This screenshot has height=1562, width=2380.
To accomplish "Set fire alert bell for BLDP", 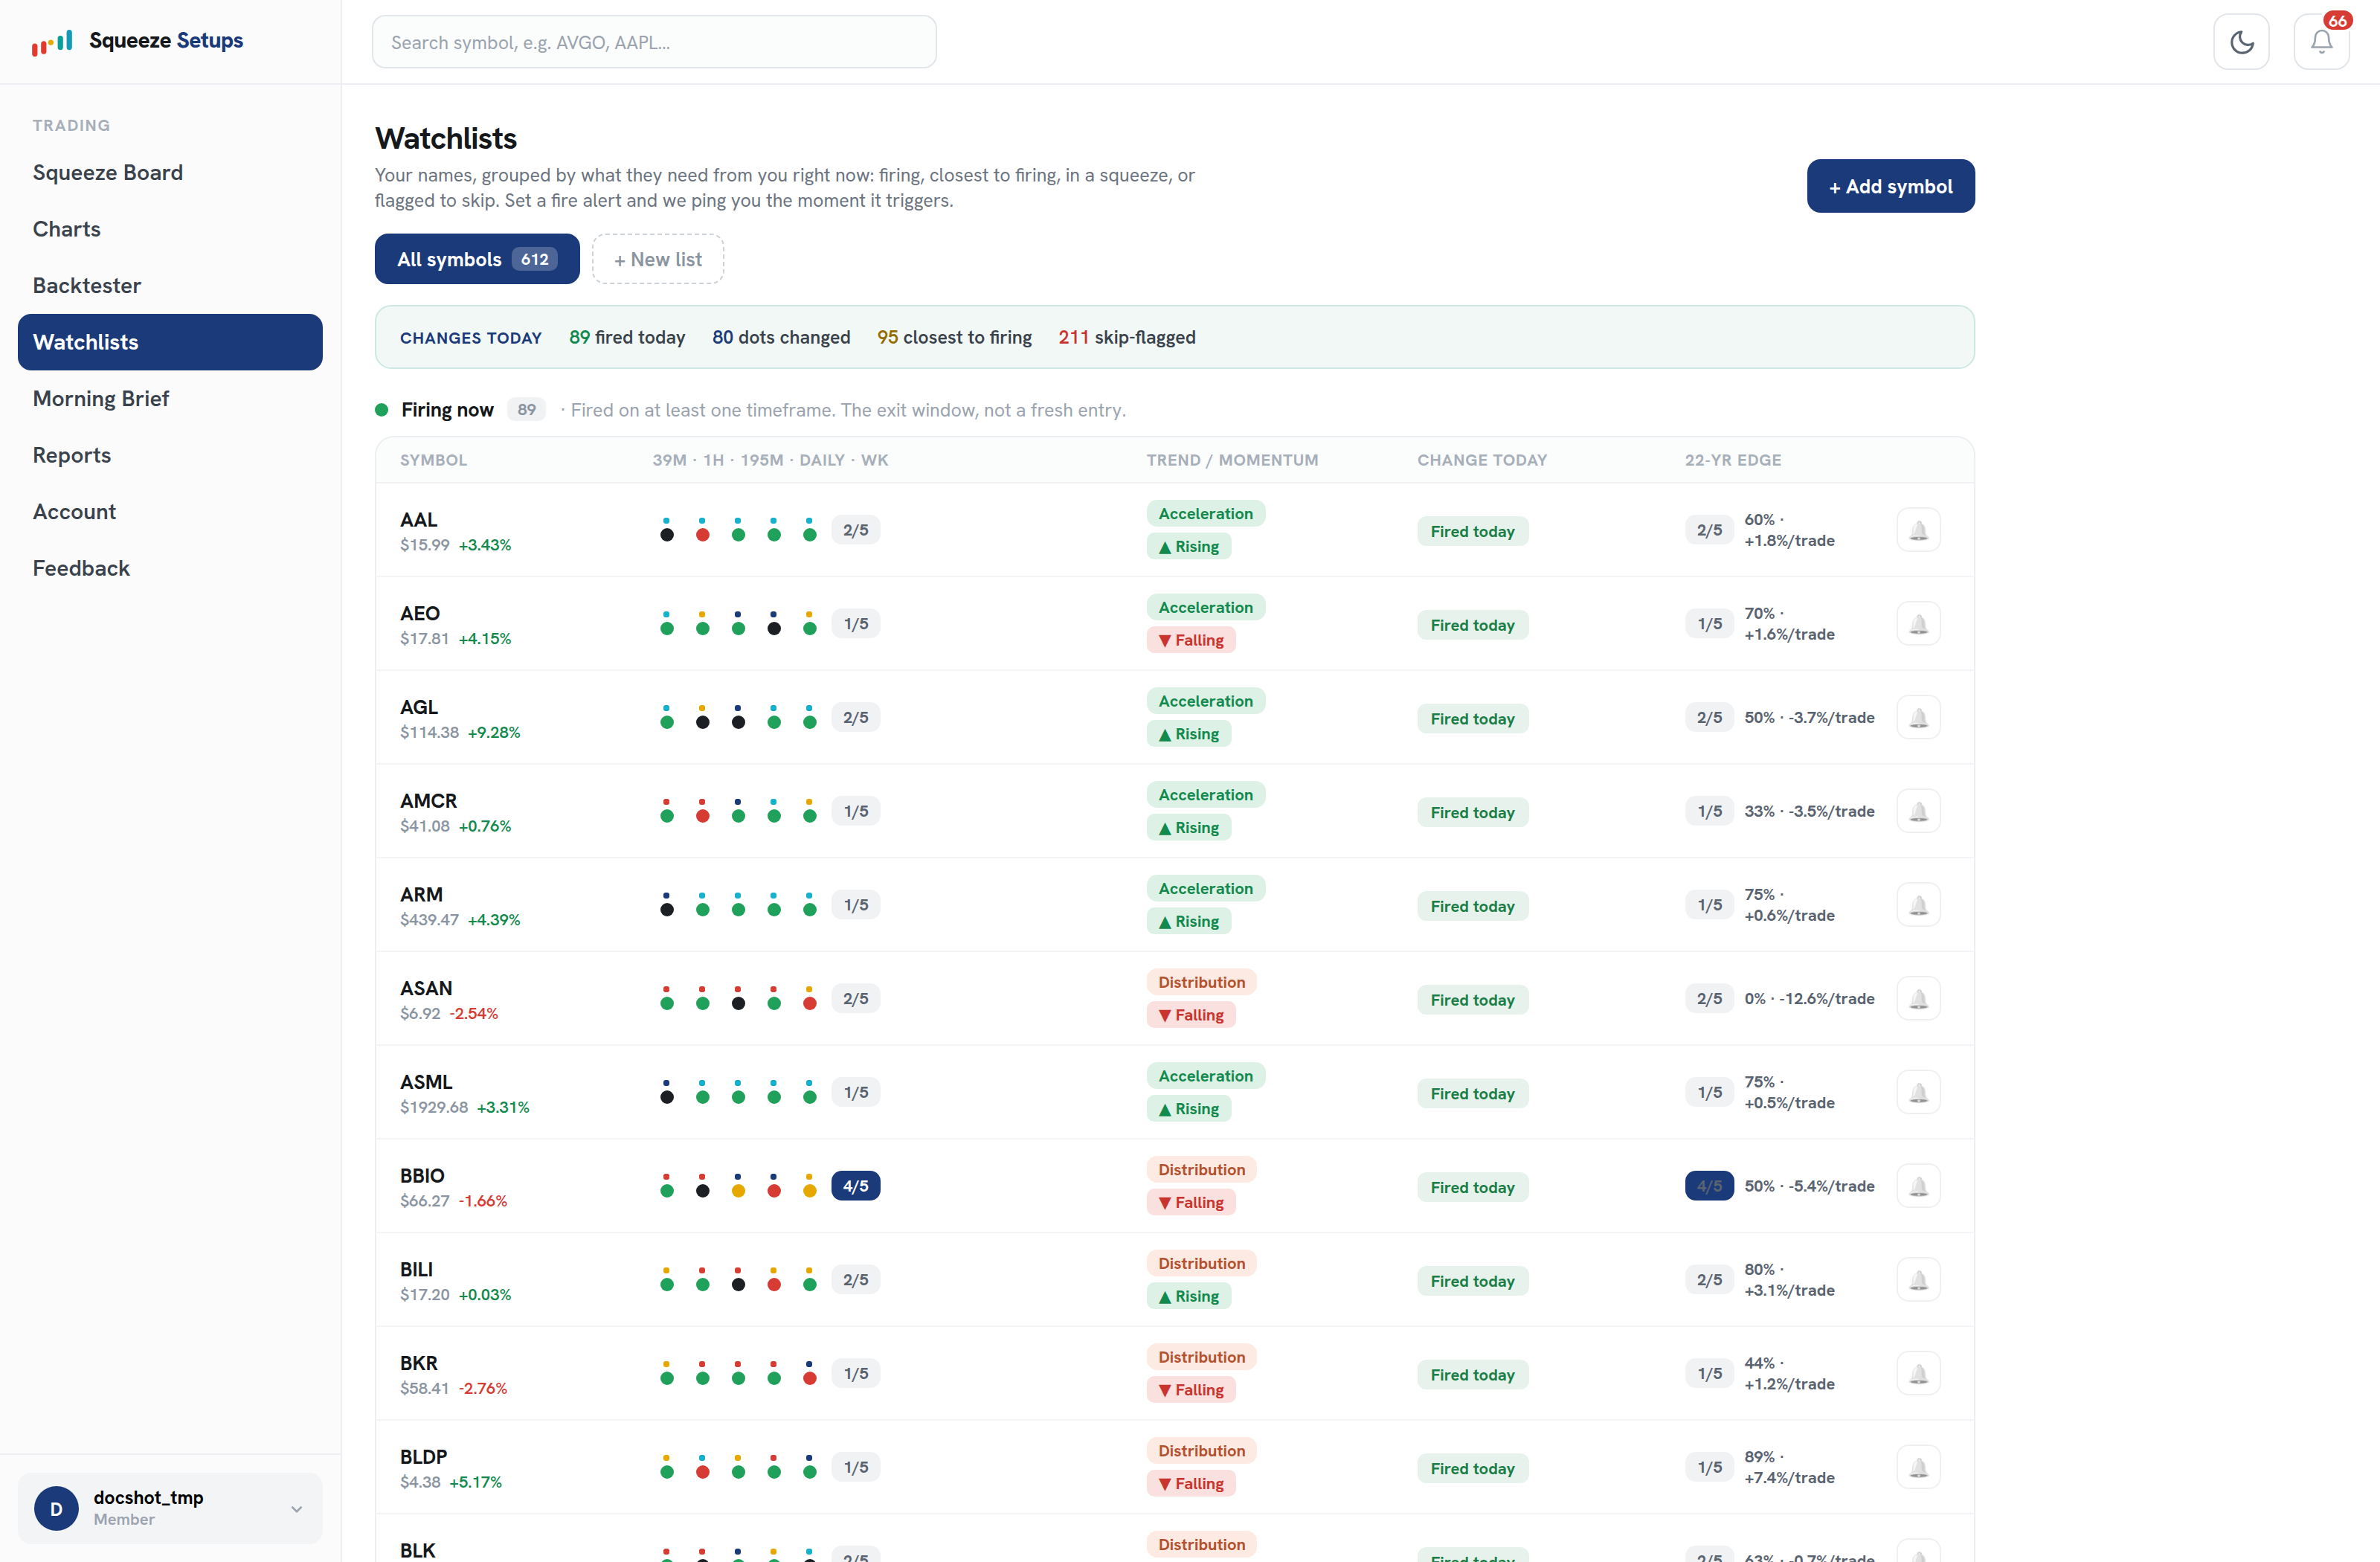I will [x=1918, y=1467].
